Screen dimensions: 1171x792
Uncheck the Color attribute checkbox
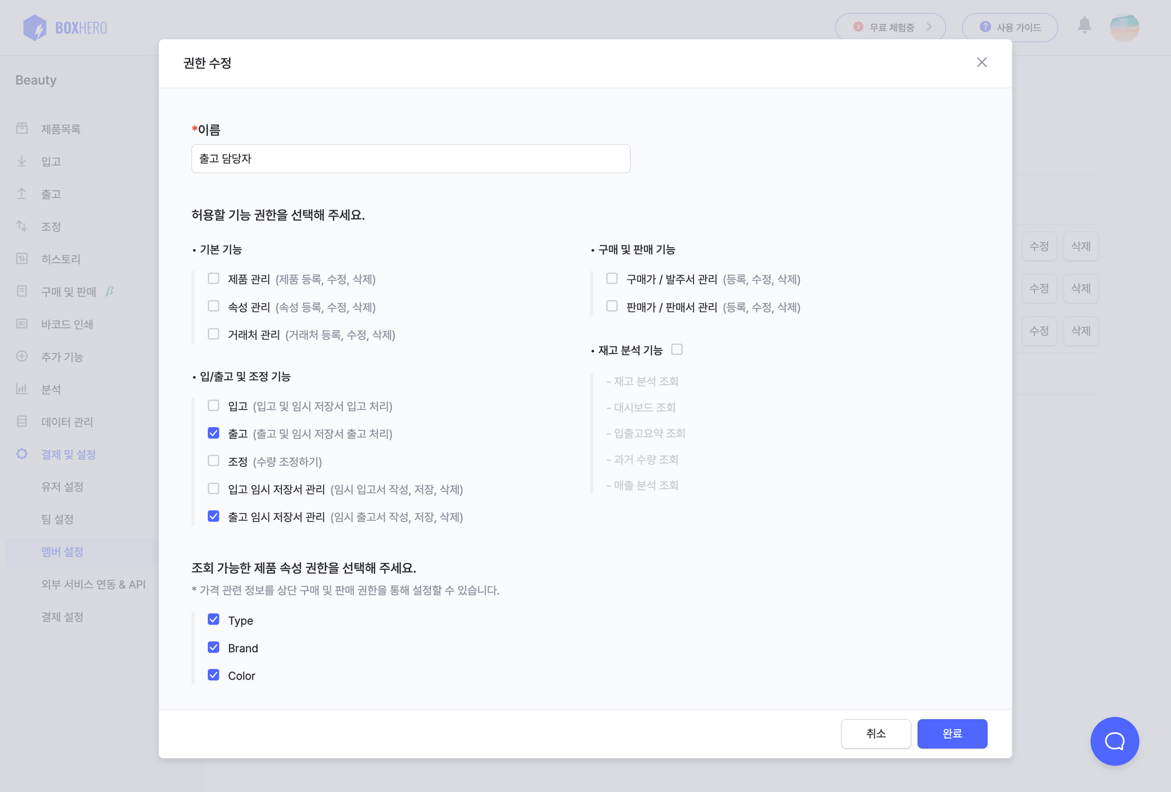click(214, 675)
